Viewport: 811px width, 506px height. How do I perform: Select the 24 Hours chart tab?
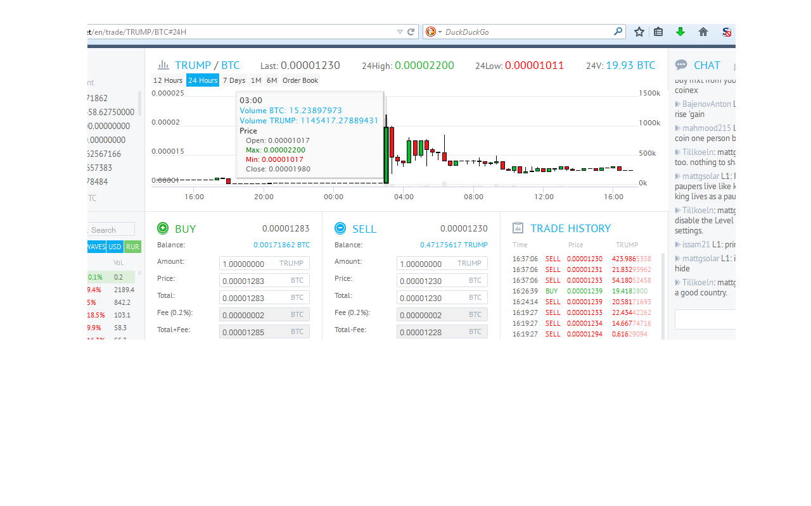203,80
